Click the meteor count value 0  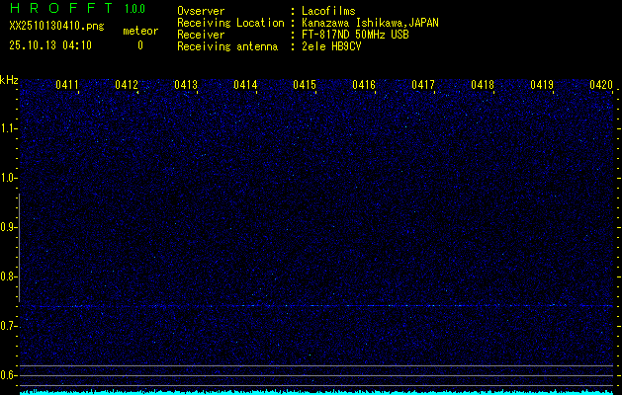(x=139, y=45)
